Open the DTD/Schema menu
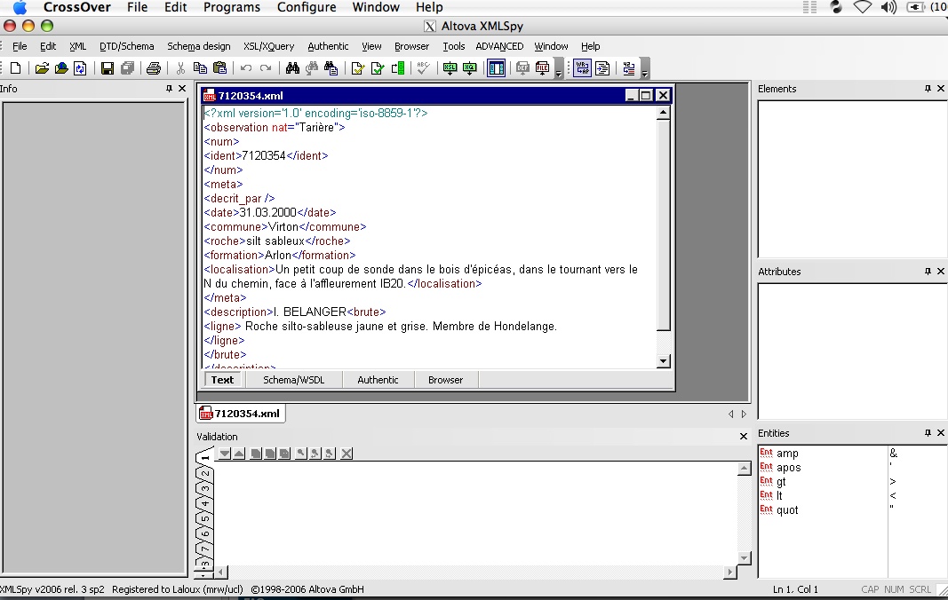The width and height of the screenshot is (948, 600). [126, 46]
